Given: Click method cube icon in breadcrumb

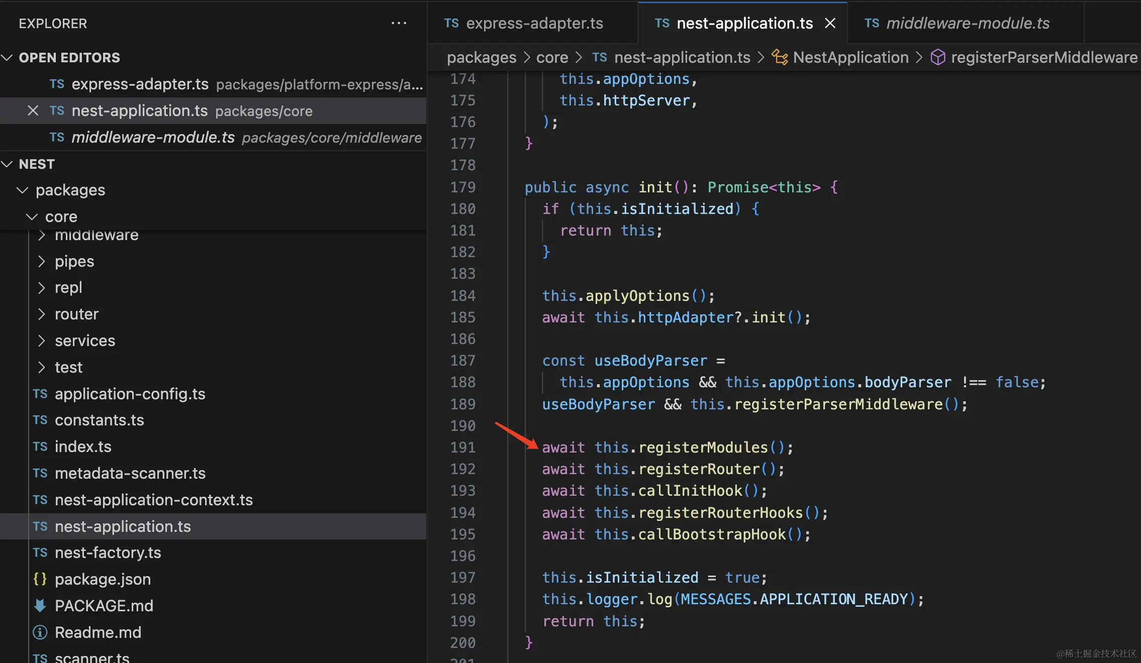Looking at the screenshot, I should coord(938,57).
